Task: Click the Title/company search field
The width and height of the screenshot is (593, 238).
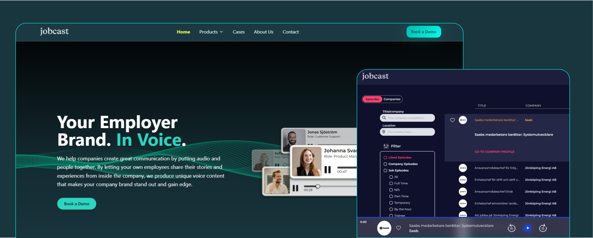Action: (407, 118)
